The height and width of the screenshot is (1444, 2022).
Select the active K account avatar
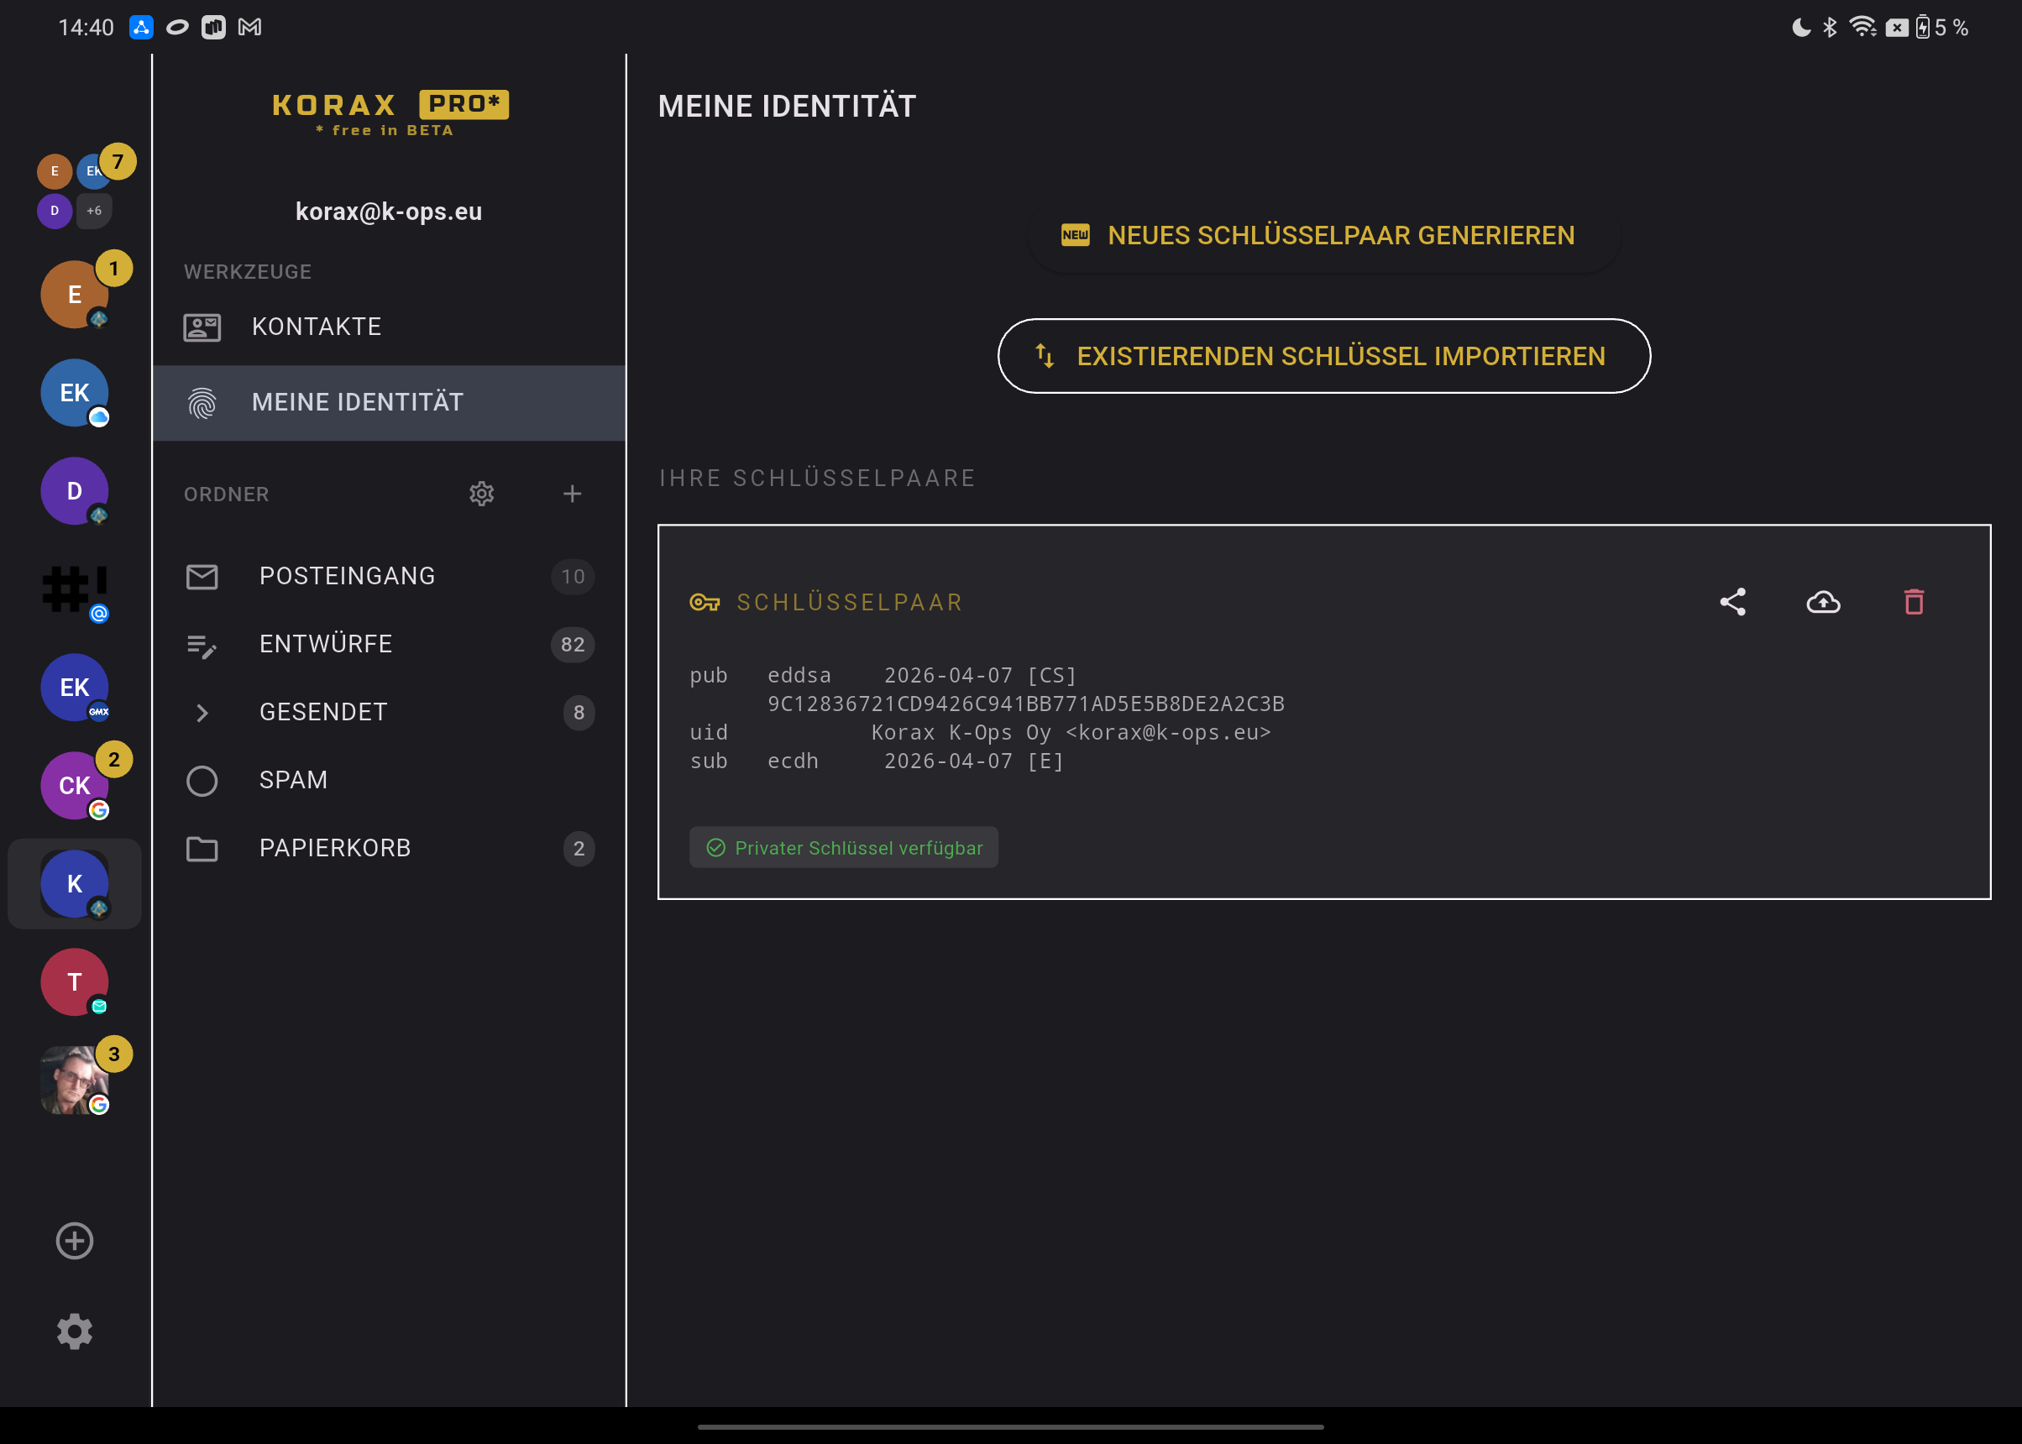pyautogui.click(x=75, y=884)
